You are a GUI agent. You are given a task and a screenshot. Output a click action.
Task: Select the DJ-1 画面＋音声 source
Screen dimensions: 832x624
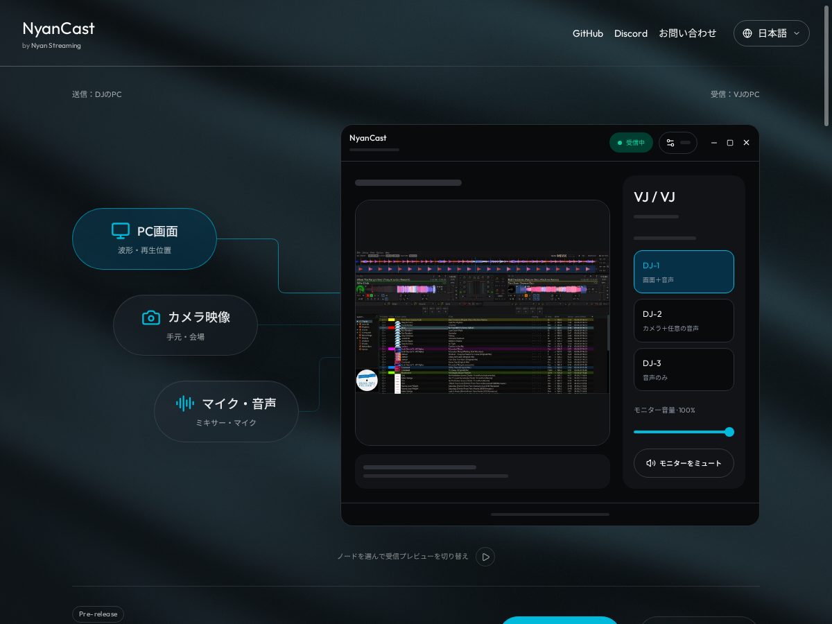[x=684, y=272]
